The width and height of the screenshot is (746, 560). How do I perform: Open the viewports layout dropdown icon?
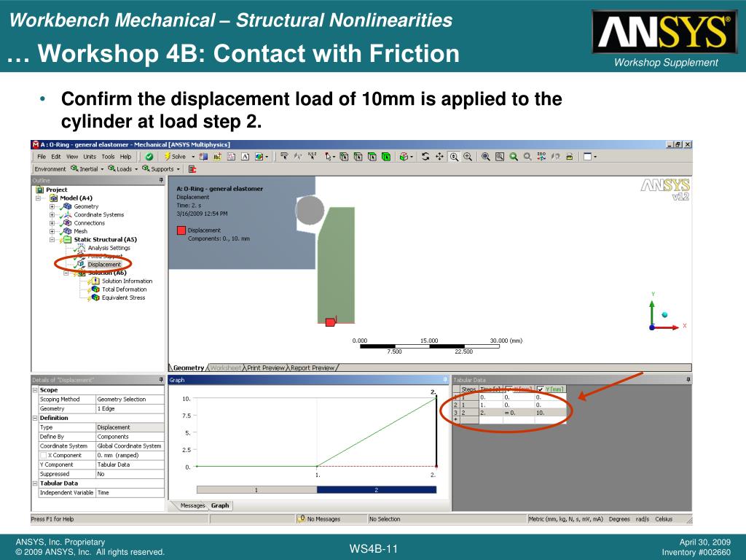coord(590,157)
